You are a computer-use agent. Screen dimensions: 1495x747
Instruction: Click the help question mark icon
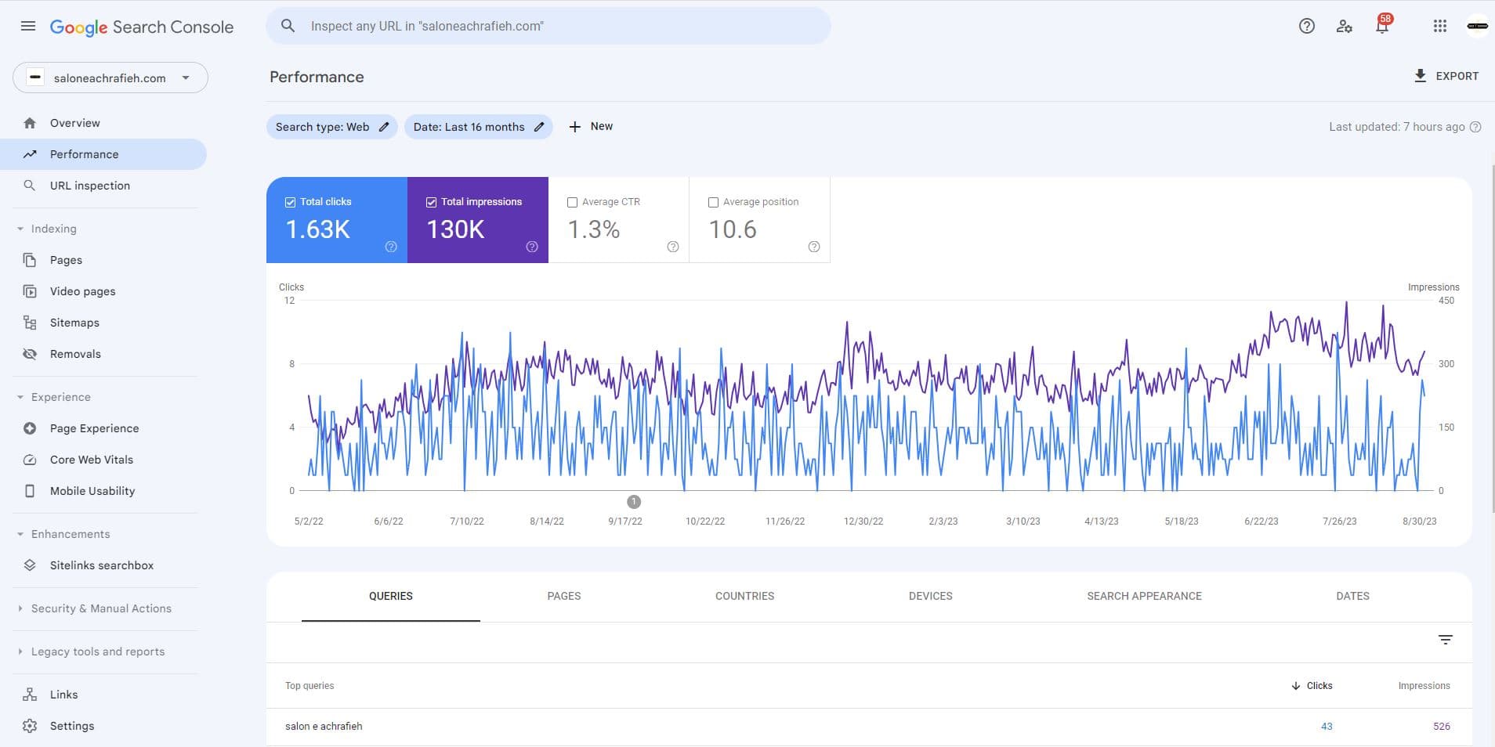point(1306,27)
